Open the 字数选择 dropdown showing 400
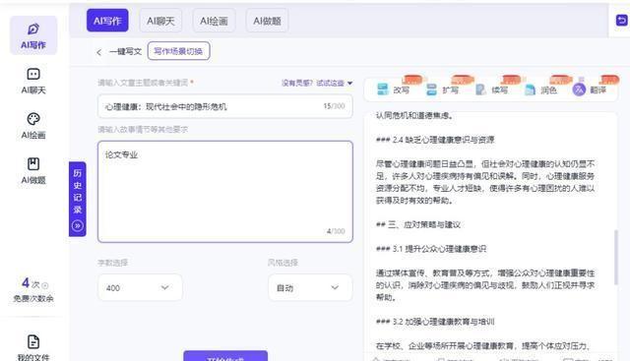 click(x=140, y=287)
